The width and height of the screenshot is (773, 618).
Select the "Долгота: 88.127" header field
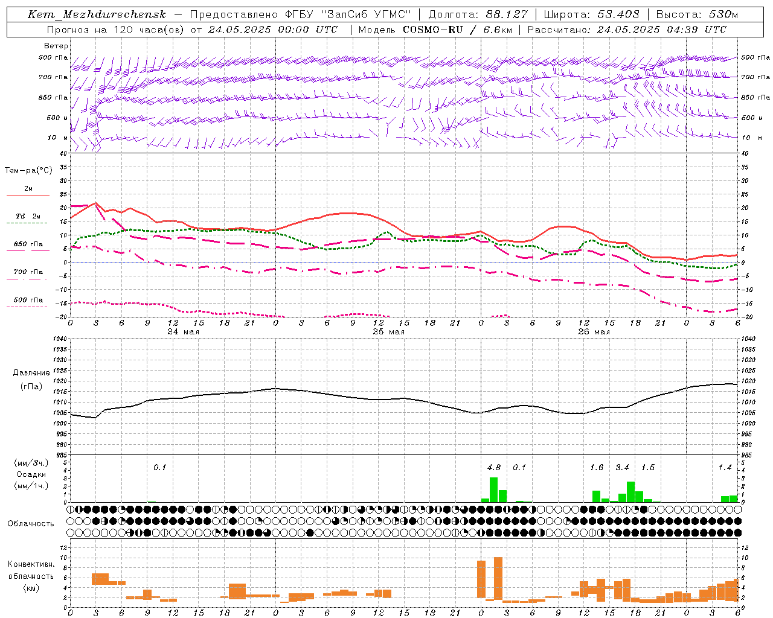(478, 14)
